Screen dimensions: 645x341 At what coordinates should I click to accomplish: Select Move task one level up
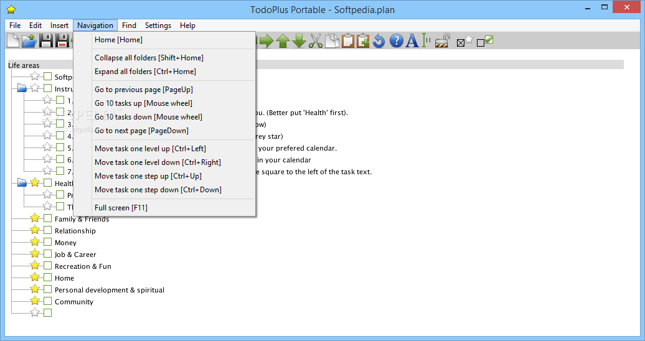[164, 149]
